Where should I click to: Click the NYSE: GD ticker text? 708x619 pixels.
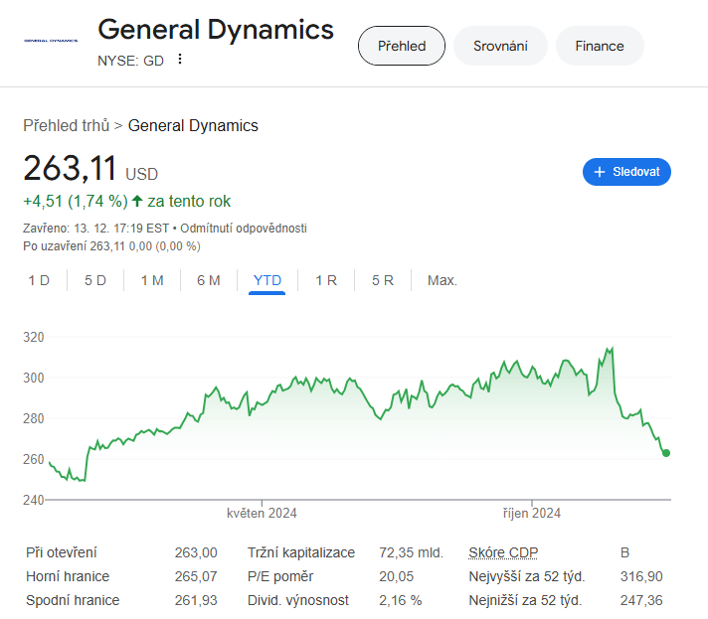130,61
